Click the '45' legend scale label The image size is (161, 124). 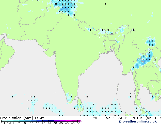[73, 123]
